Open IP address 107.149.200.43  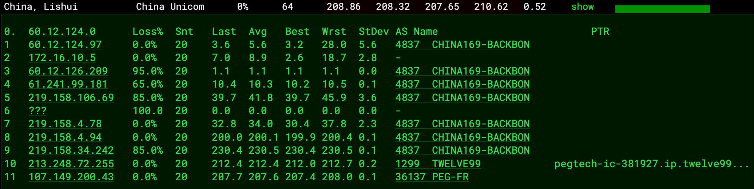[71, 177]
